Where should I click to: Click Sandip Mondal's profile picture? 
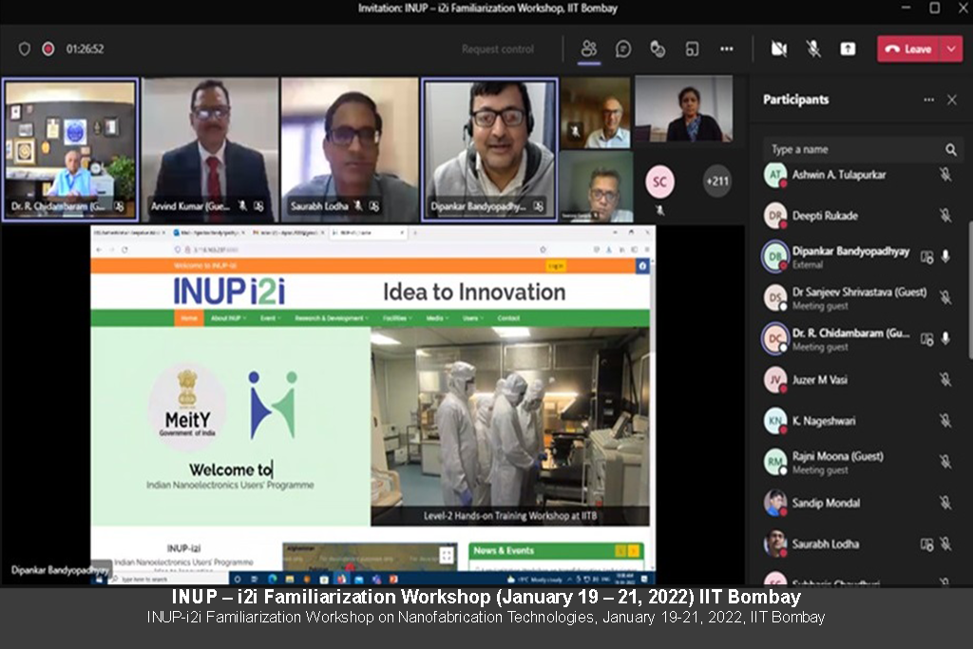point(775,503)
